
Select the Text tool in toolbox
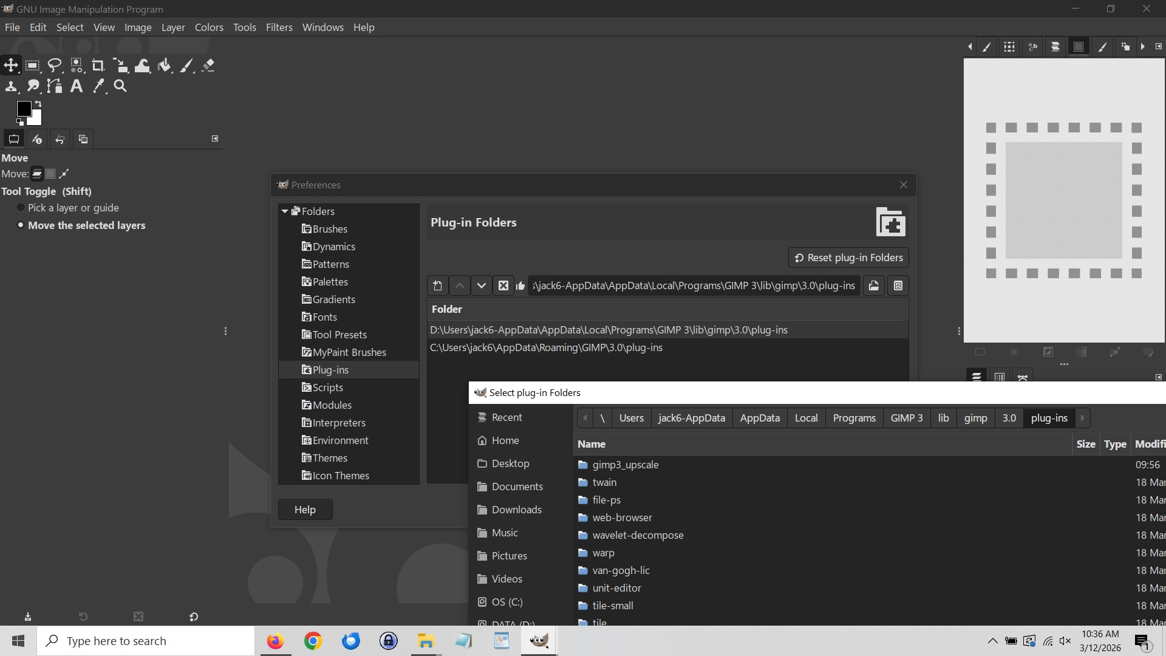(77, 86)
